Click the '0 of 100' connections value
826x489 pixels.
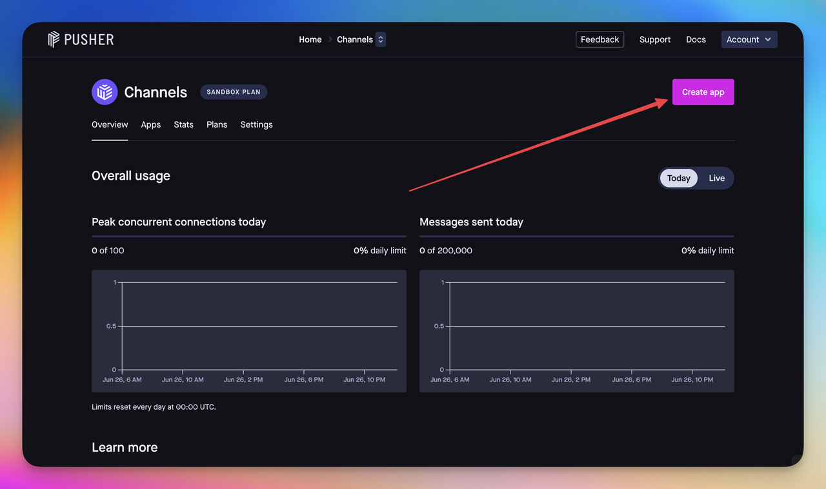pos(108,251)
